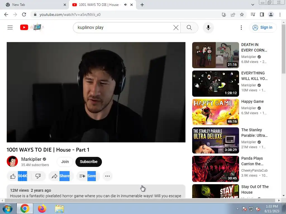Like the video with thumbs-up icon

13,176
